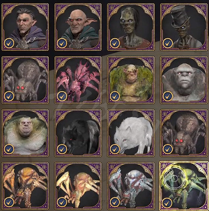Screen dimensions: 209x211
Task: Open the long-haired Inferius zombie card
Action: (131, 27)
